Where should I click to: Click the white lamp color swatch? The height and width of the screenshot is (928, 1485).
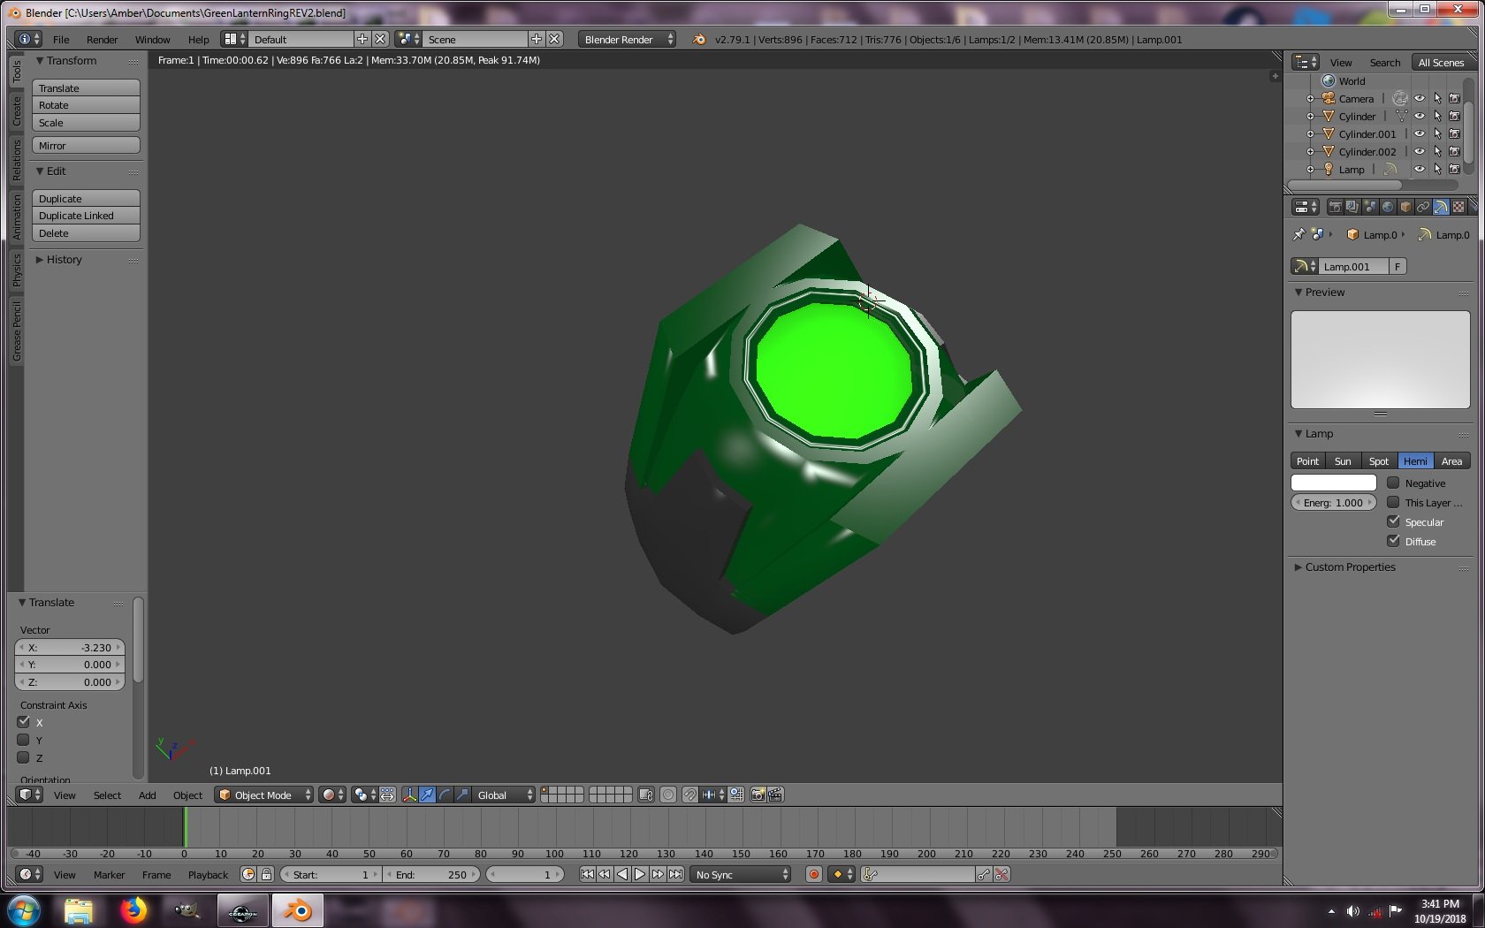pos(1333,483)
